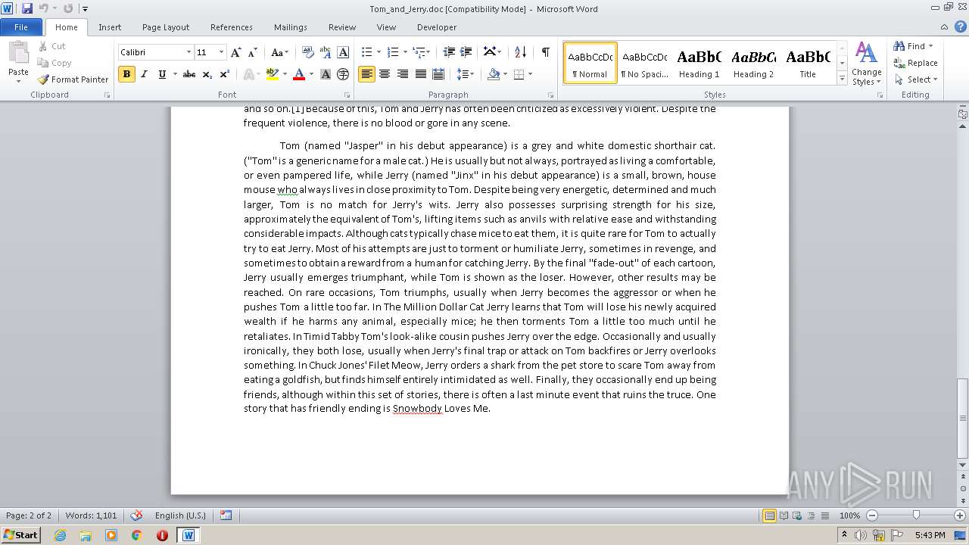The height and width of the screenshot is (545, 969).
Task: Click Grow Font icon
Action: [x=236, y=52]
